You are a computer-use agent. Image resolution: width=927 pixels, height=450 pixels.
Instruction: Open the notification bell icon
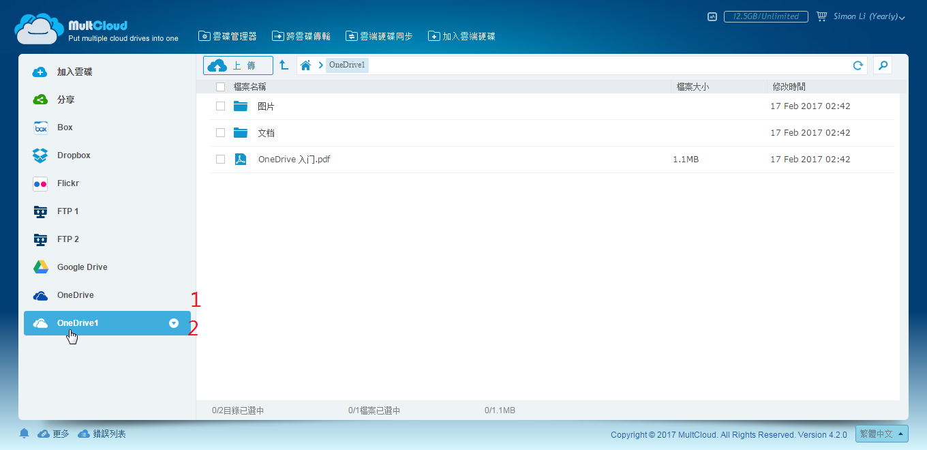pos(25,434)
